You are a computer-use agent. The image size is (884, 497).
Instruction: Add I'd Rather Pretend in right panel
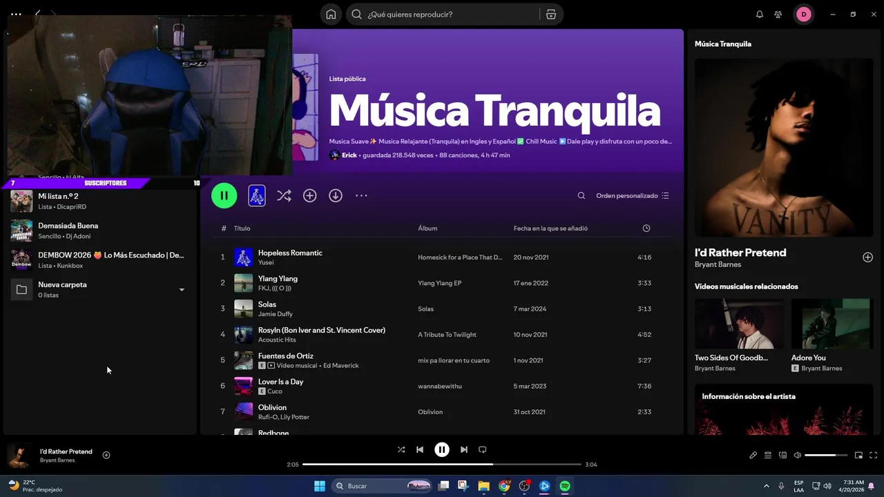867,257
